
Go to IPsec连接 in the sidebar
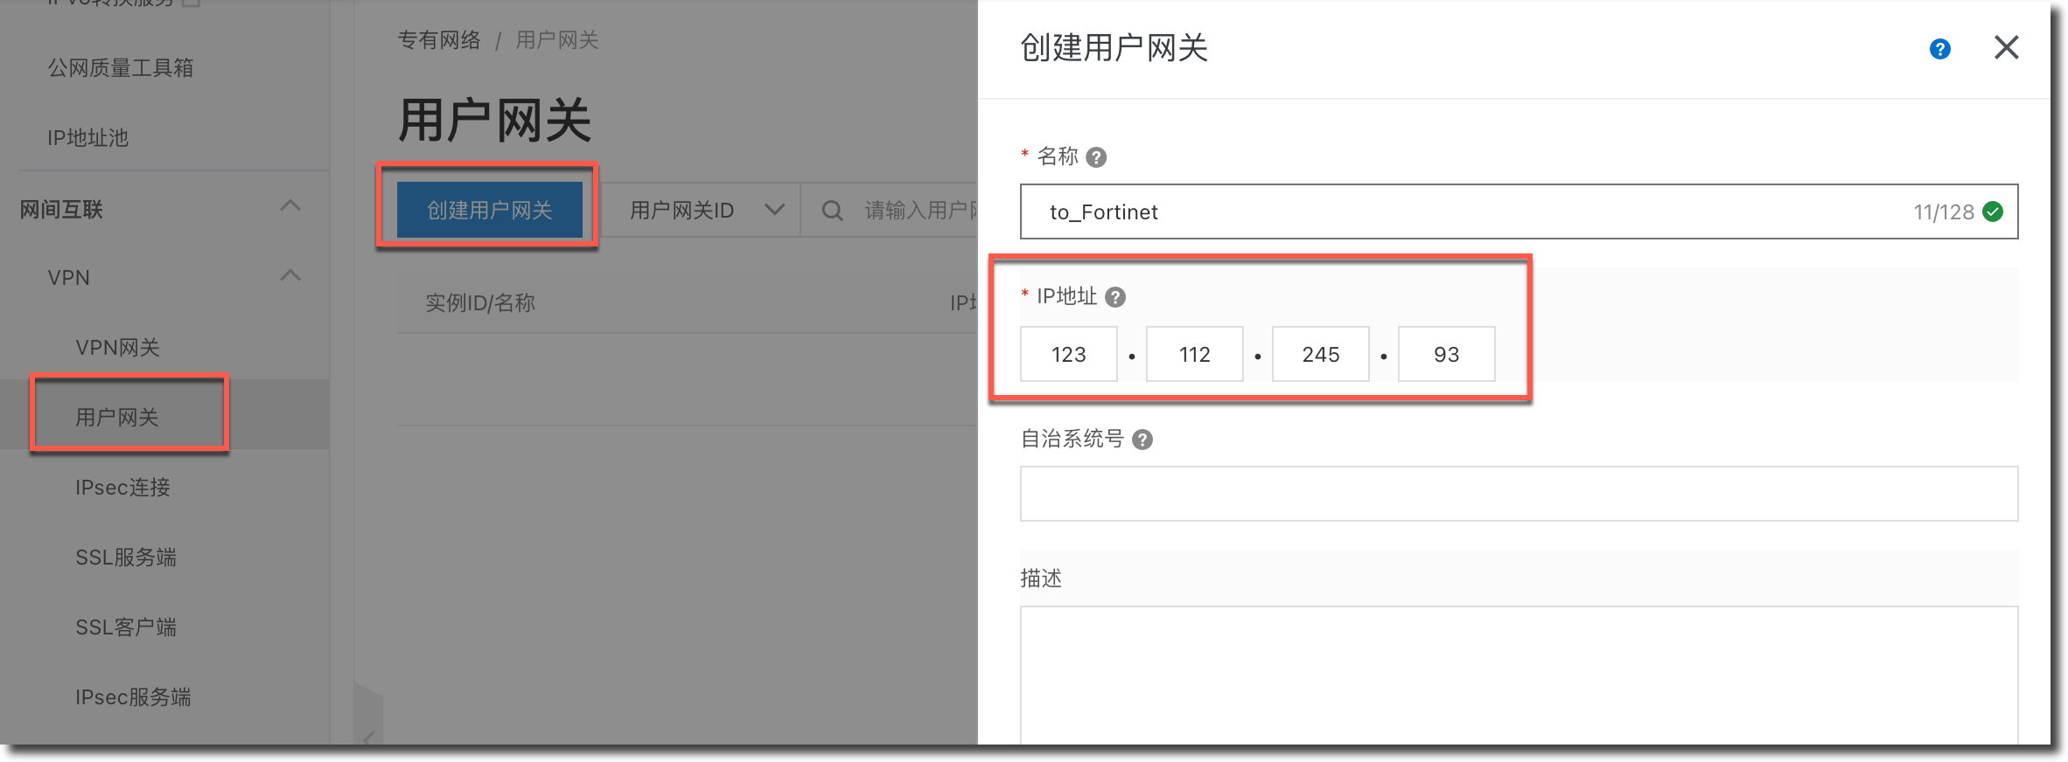tap(122, 487)
